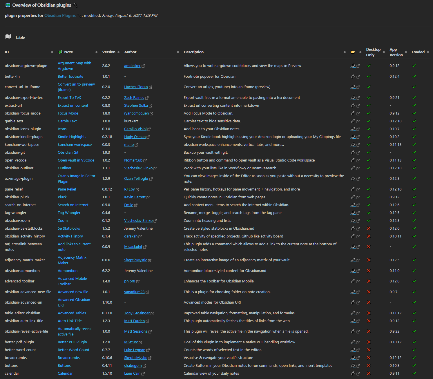The image size is (433, 379).
Task: Click the pencil icon after Obsidian Plugins link
Action: pyautogui.click(x=79, y=16)
